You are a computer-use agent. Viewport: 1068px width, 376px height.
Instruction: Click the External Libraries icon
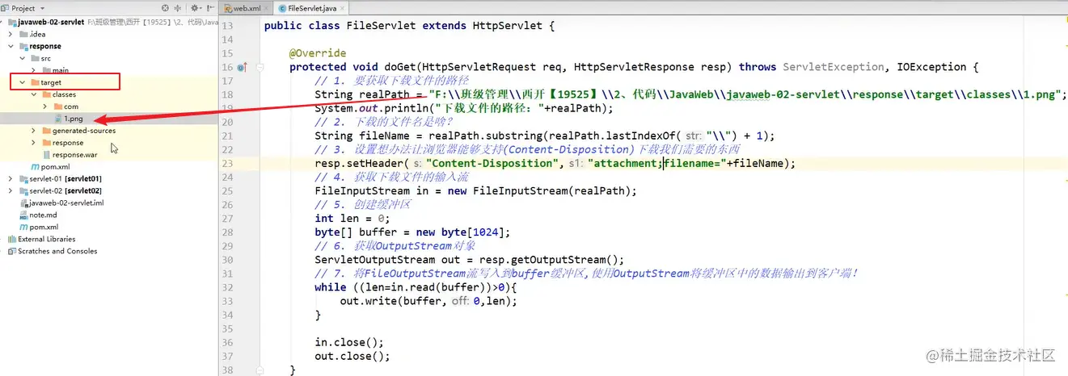(x=11, y=239)
